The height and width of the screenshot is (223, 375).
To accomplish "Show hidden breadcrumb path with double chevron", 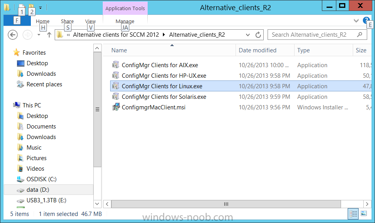I will pyautogui.click(x=68, y=35).
